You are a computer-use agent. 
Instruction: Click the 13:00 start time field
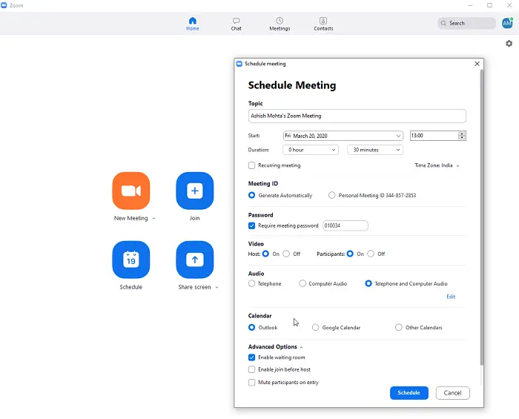pos(434,136)
